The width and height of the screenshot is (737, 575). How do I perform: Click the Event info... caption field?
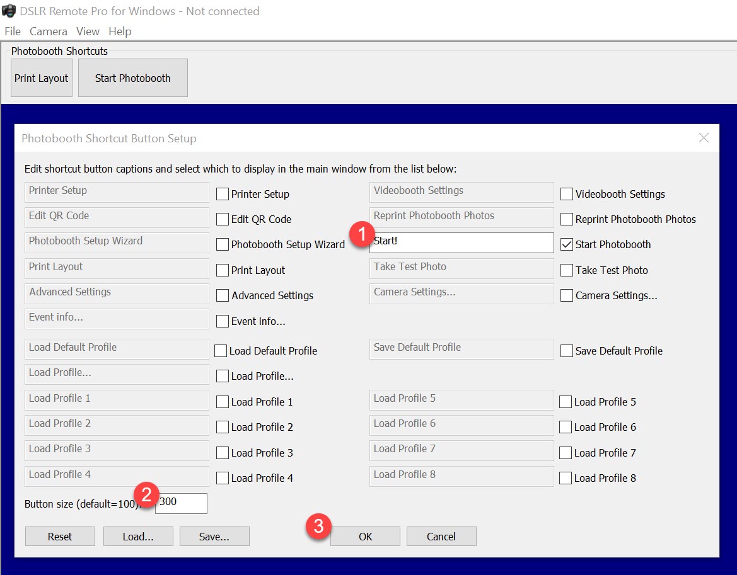[x=117, y=319]
